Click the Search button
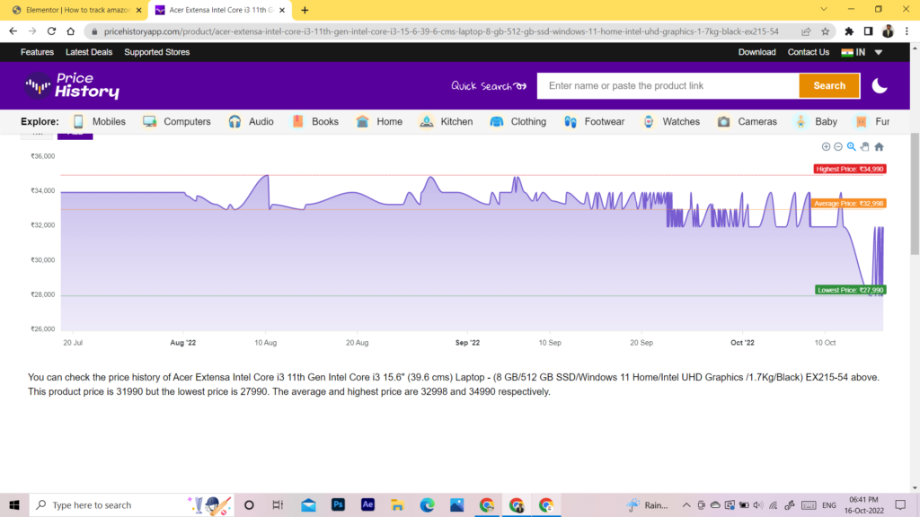Screen dimensions: 920x517 coord(829,85)
